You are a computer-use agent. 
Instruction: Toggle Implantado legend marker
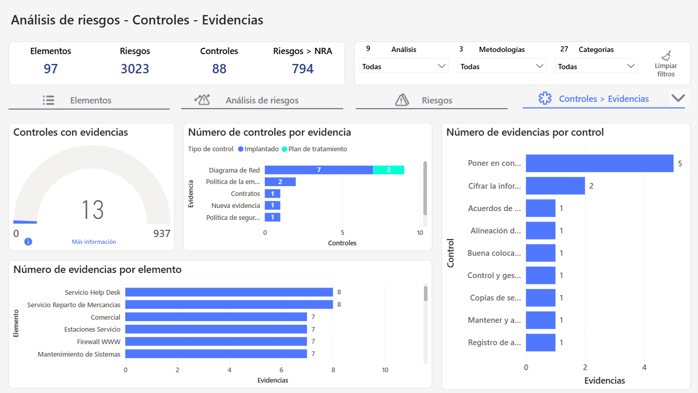point(240,149)
